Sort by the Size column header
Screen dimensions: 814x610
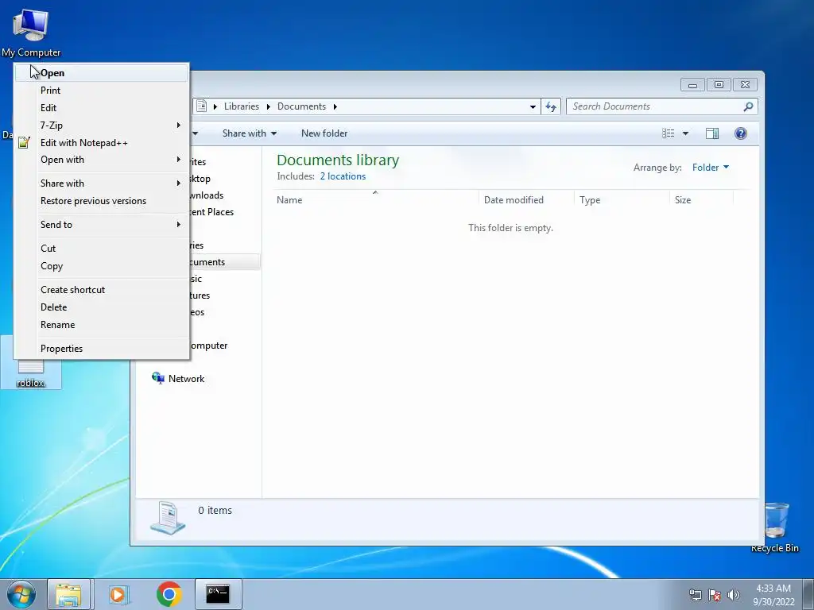(x=701, y=199)
